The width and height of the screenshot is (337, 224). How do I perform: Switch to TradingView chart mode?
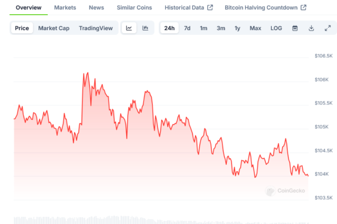click(x=95, y=28)
